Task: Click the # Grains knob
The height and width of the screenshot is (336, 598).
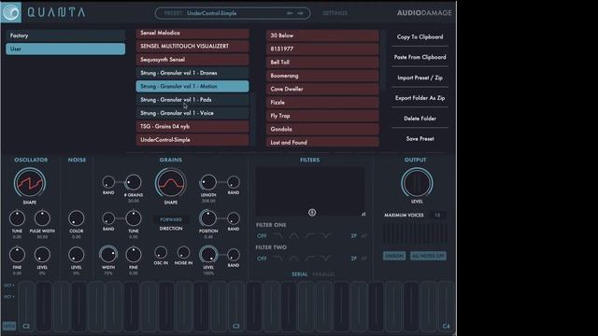Action: point(133,183)
